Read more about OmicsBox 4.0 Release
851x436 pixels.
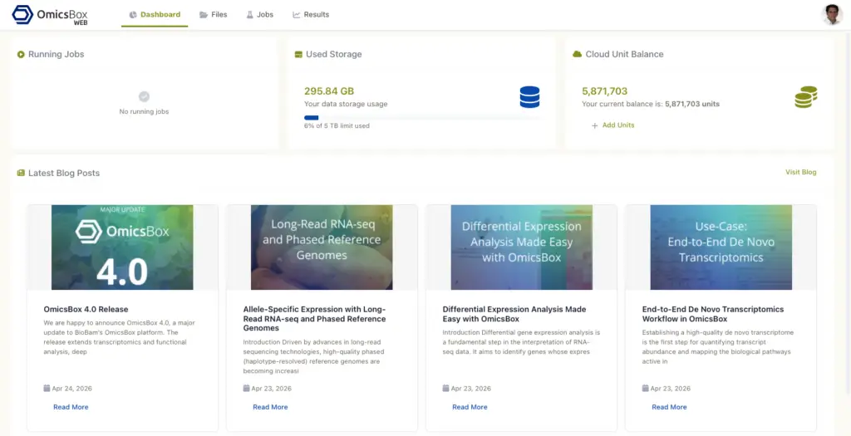pyautogui.click(x=71, y=407)
